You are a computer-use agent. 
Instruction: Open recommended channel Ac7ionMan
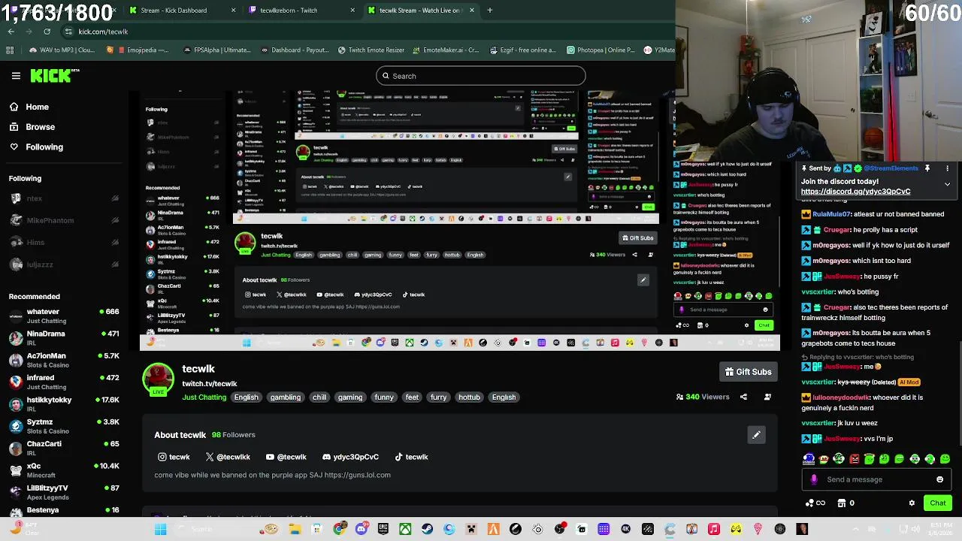(64, 360)
